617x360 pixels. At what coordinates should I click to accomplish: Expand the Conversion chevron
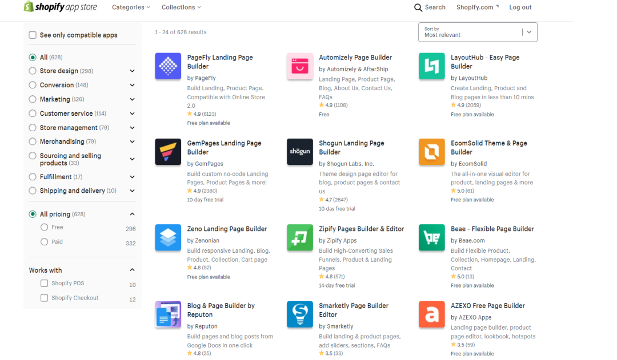[132, 85]
